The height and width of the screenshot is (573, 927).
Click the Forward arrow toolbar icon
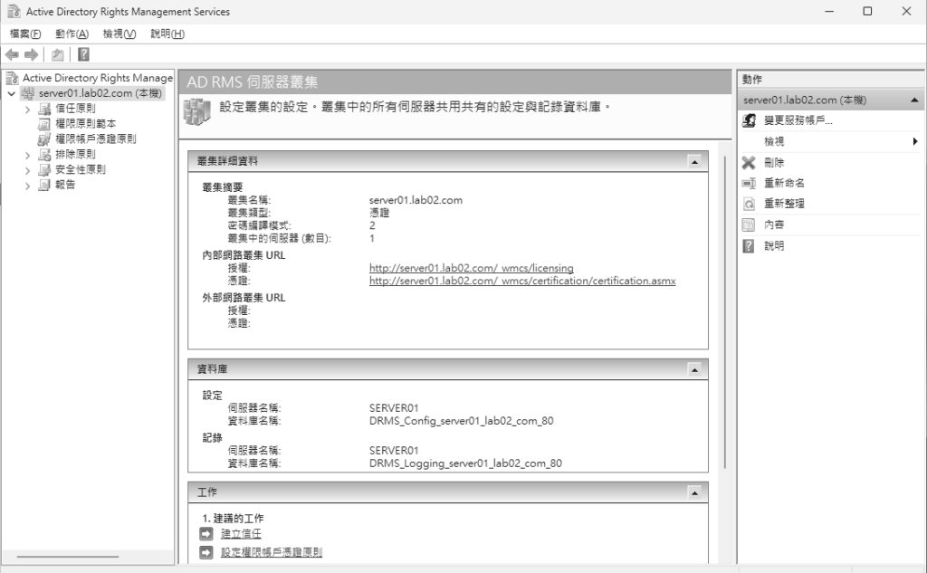click(32, 55)
